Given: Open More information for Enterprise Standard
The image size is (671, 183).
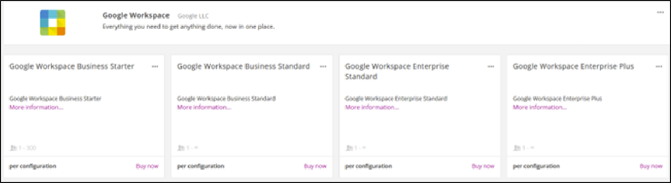Looking at the screenshot, I should (x=372, y=107).
